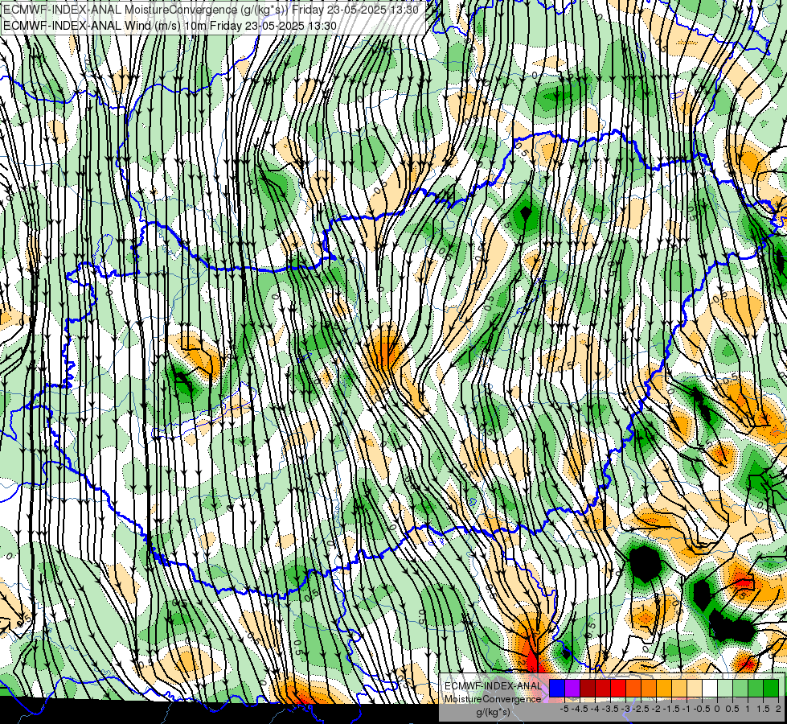Image resolution: width=787 pixels, height=724 pixels.
Task: Click the darkest red legend swatch
Action: (588, 689)
